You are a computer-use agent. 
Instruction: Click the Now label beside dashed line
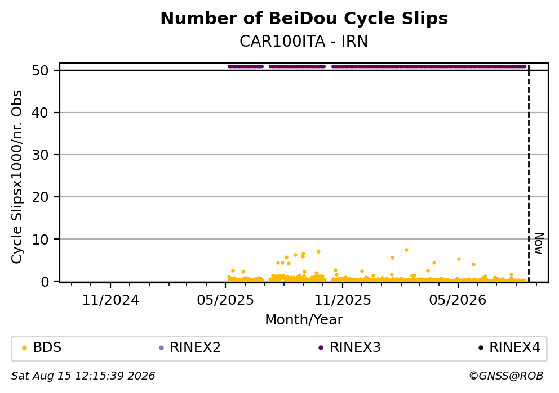pos(539,243)
